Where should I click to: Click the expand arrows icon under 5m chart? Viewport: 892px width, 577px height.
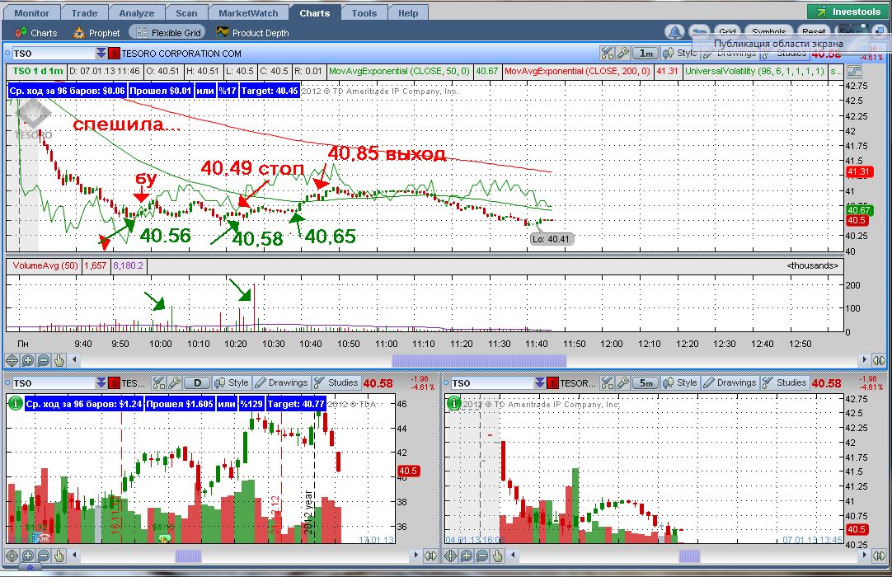point(880,556)
